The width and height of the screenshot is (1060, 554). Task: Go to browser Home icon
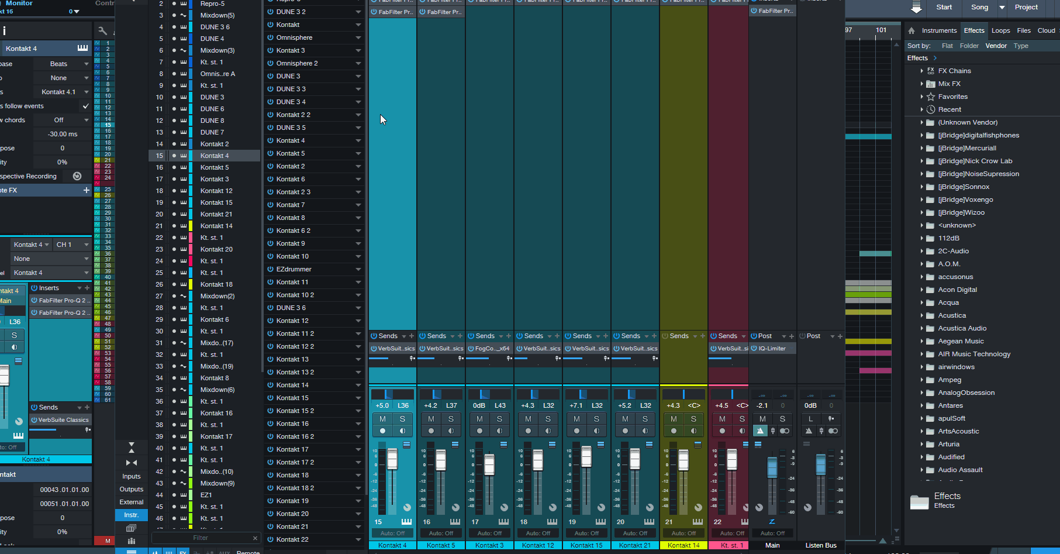(911, 30)
